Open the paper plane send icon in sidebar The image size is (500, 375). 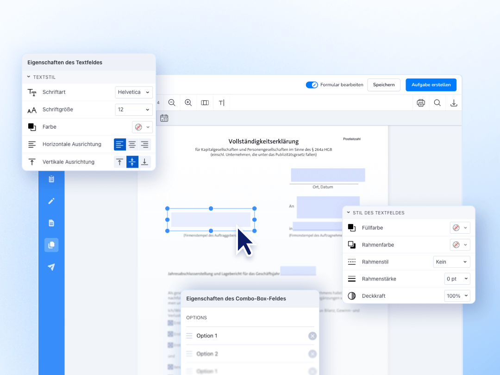(51, 267)
